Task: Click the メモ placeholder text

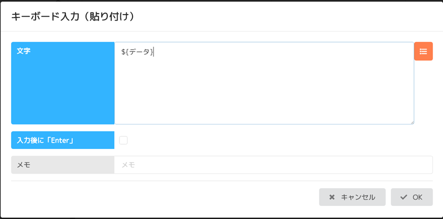Action: 128,165
